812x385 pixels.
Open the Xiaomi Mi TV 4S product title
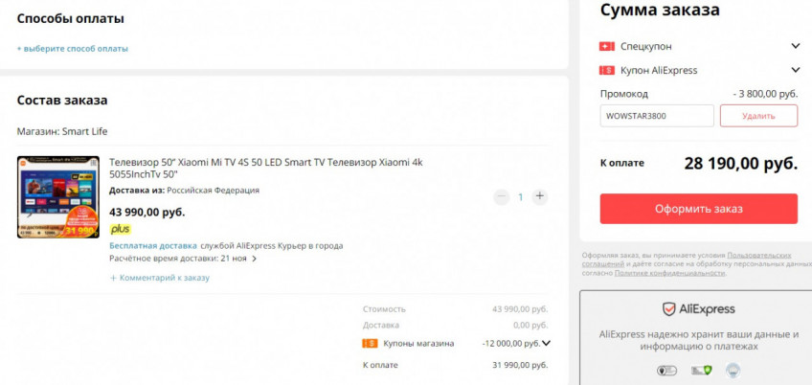click(265, 169)
